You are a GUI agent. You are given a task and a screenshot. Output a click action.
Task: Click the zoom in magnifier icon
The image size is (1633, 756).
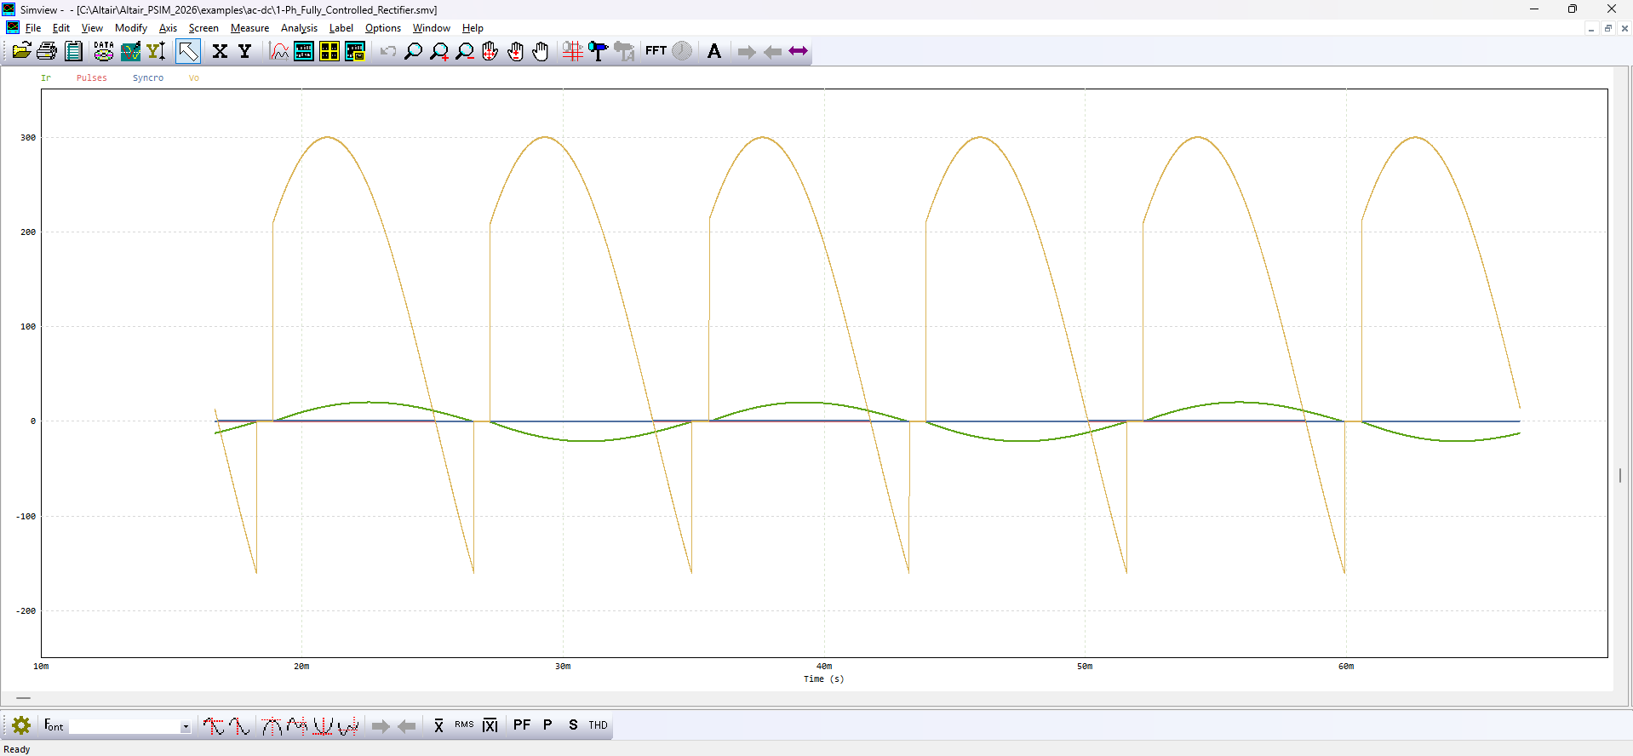(x=439, y=52)
